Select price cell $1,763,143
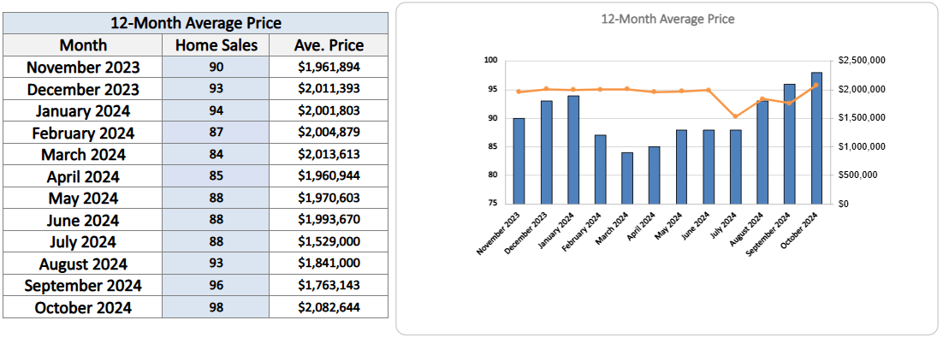Screen dimensions: 943x338 click(x=329, y=285)
